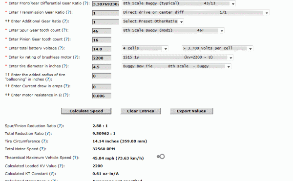
Task: Expand the Buggy Bow Tie tire dropdown
Action: click(x=176, y=66)
